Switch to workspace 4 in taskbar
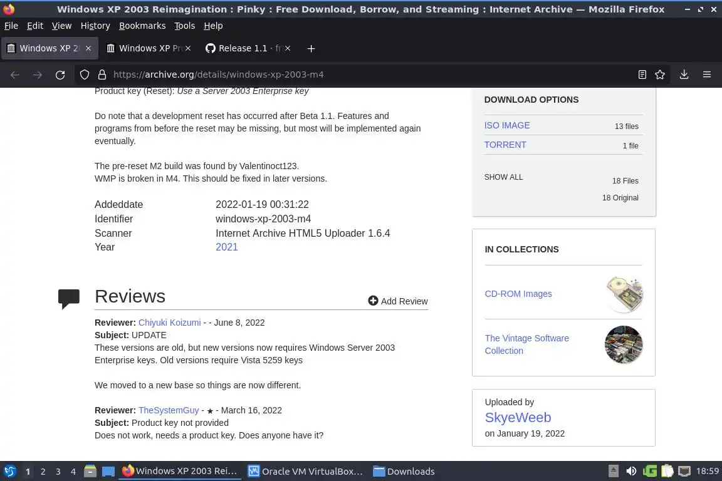 [x=73, y=472]
